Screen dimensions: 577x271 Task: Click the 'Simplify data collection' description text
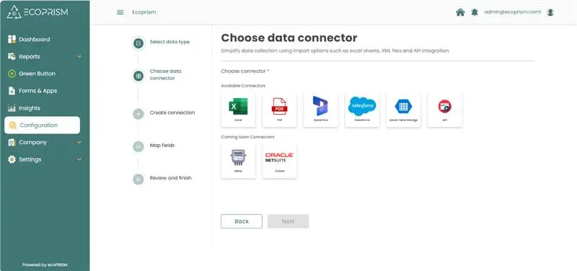335,50
